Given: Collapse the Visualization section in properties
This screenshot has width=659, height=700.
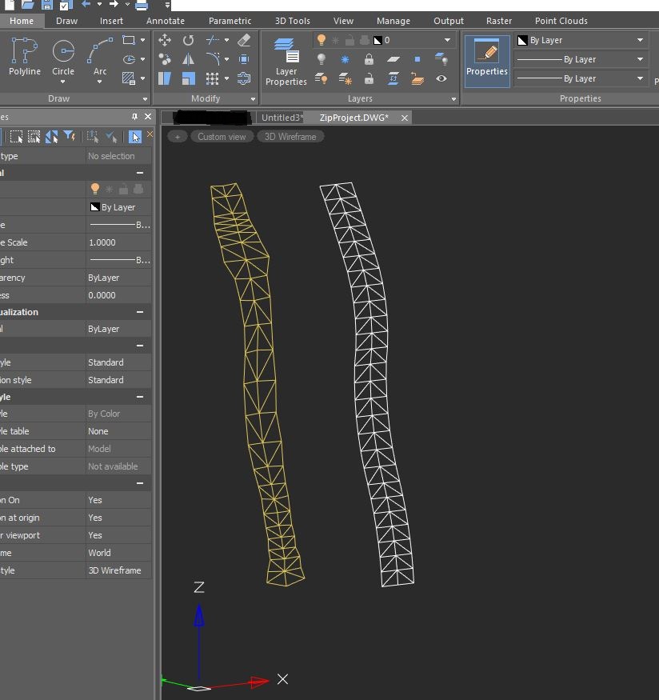Looking at the screenshot, I should (140, 312).
